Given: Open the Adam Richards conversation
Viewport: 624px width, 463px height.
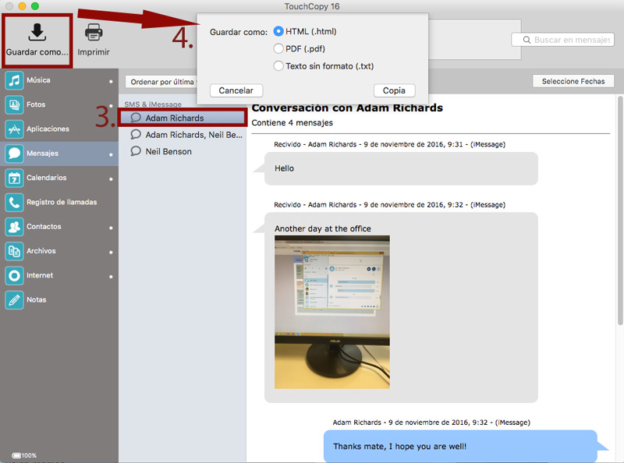Looking at the screenshot, I should [x=183, y=118].
